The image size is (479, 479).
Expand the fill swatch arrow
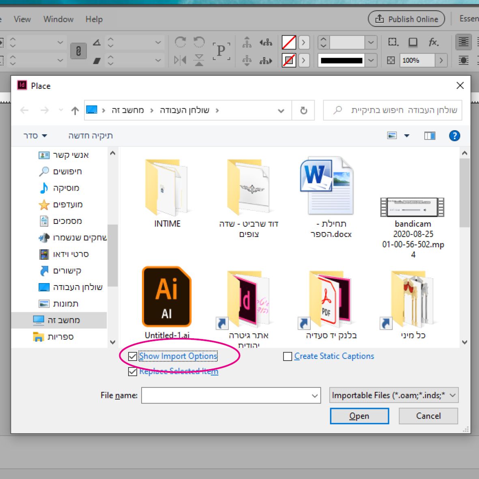pyautogui.click(x=304, y=42)
